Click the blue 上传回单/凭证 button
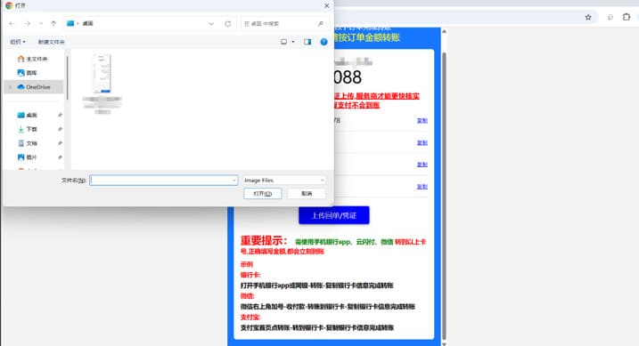Viewport: 639px width, 346px height. pos(334,215)
